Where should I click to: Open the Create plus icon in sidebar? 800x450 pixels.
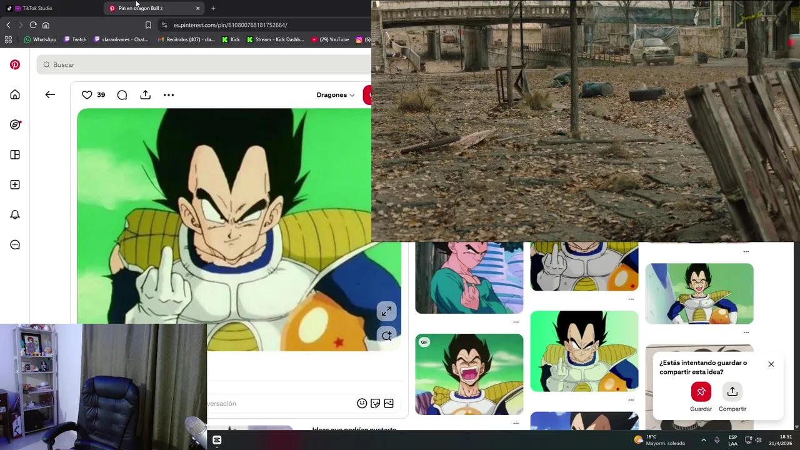coord(15,184)
